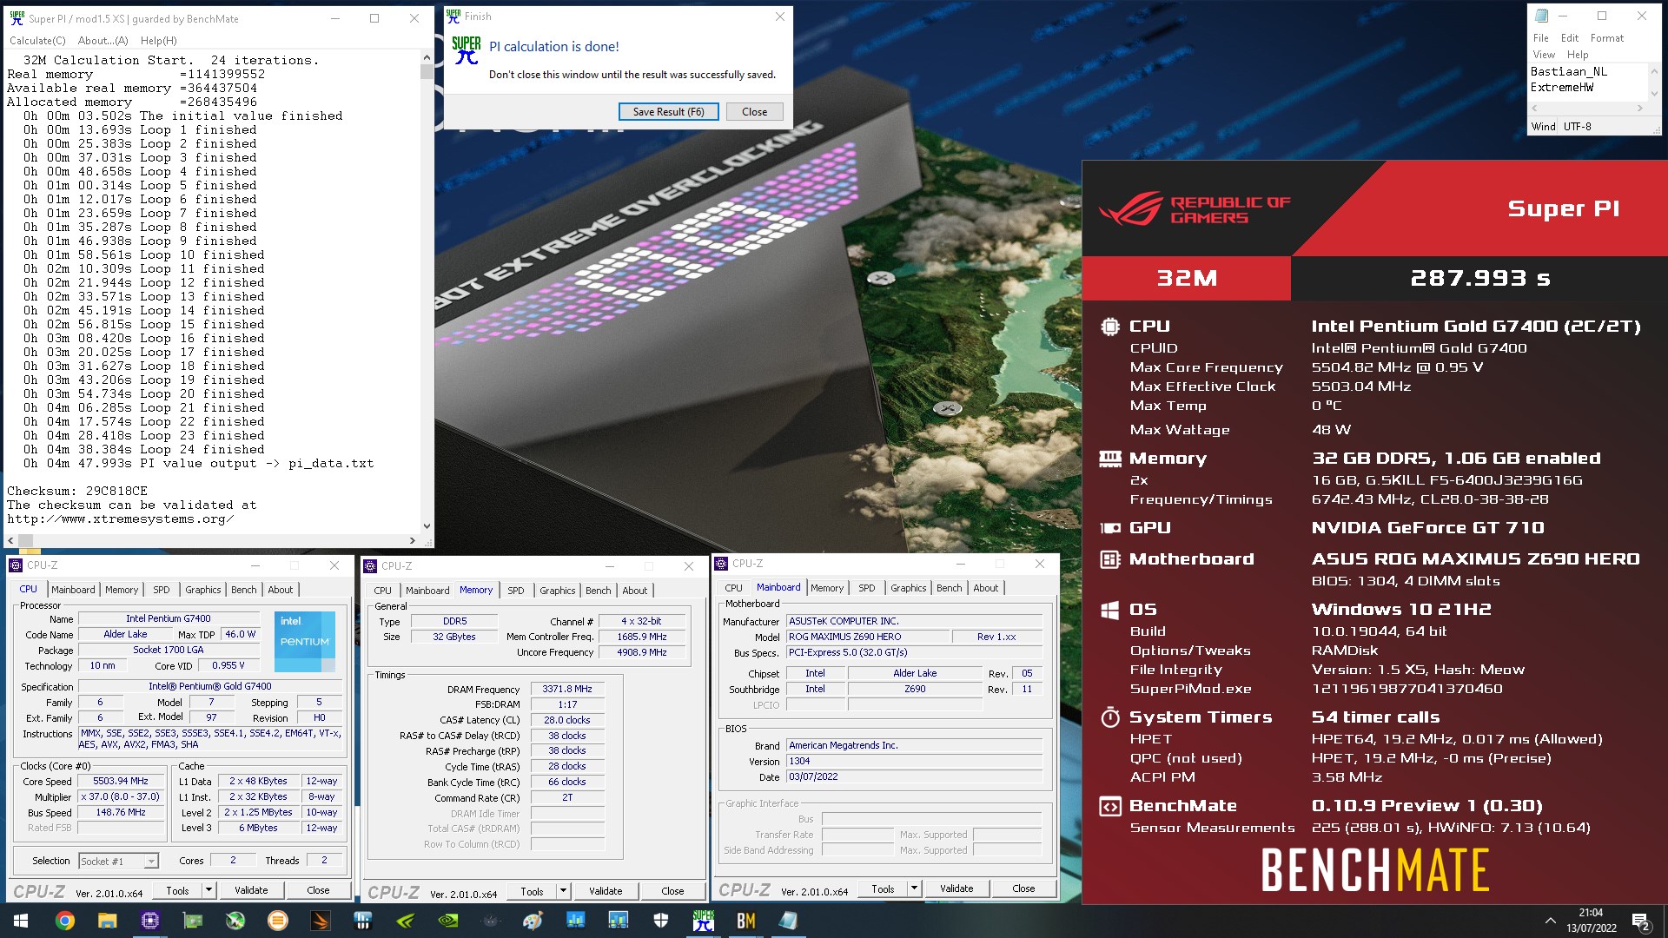
Task: Open Socket #1 selection dropdown in CPU-Z
Action: pyautogui.click(x=118, y=861)
